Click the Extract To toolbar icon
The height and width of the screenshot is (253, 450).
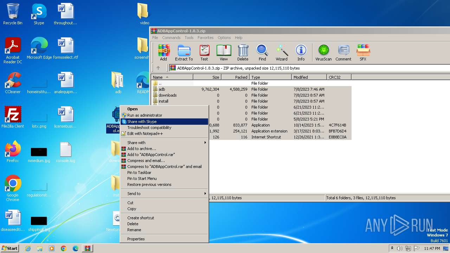(x=184, y=53)
